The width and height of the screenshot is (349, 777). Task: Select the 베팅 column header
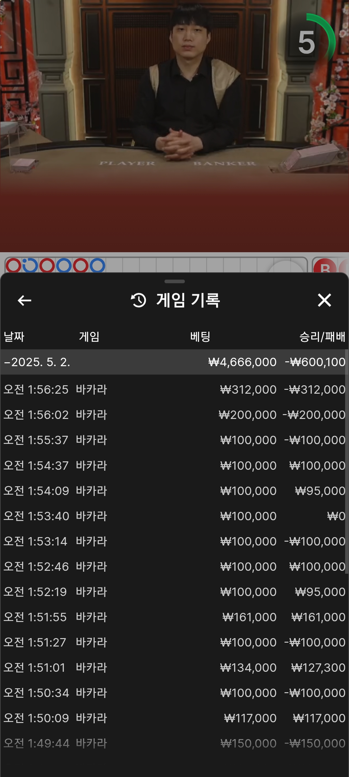tap(200, 337)
